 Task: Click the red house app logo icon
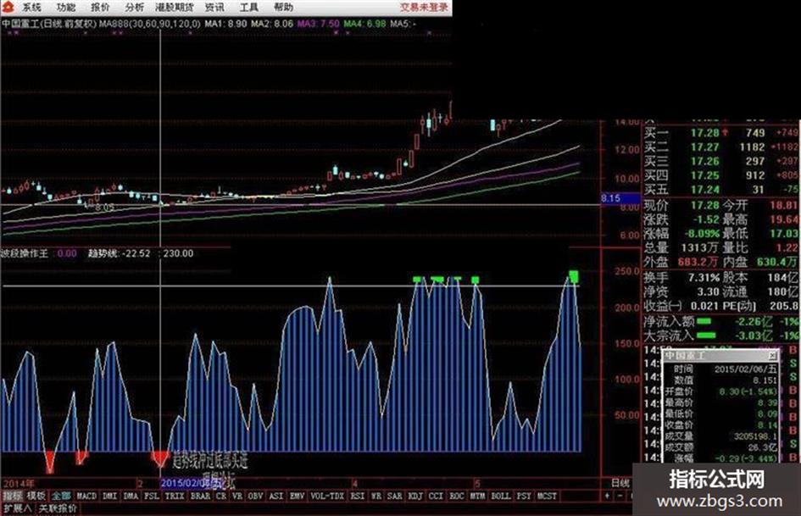click(8, 7)
